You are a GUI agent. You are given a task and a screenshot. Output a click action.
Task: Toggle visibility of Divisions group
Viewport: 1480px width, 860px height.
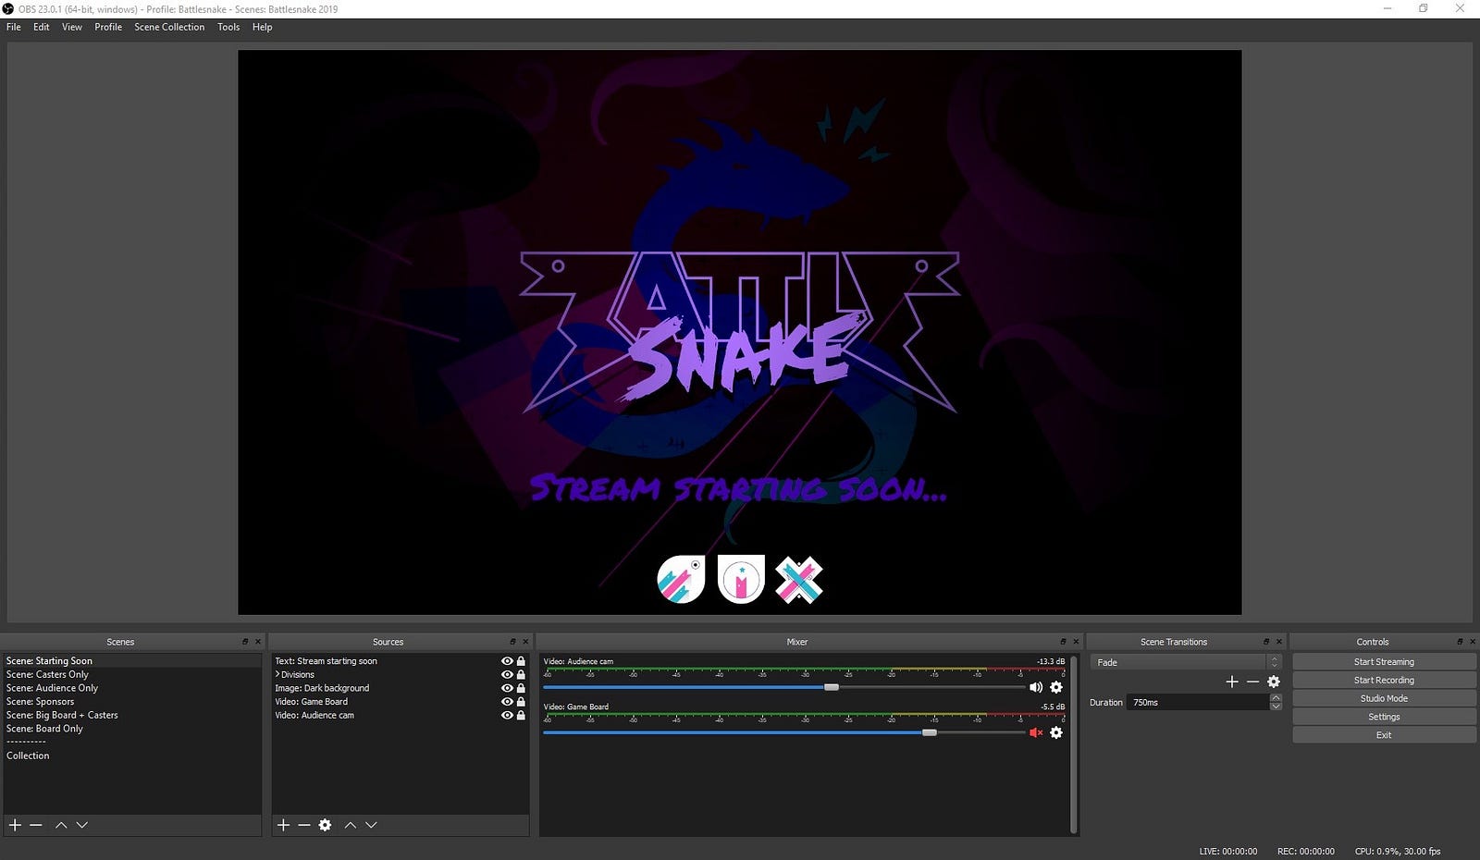click(x=507, y=675)
